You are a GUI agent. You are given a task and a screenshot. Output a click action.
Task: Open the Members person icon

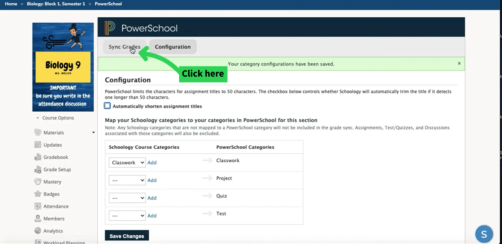coord(38,218)
